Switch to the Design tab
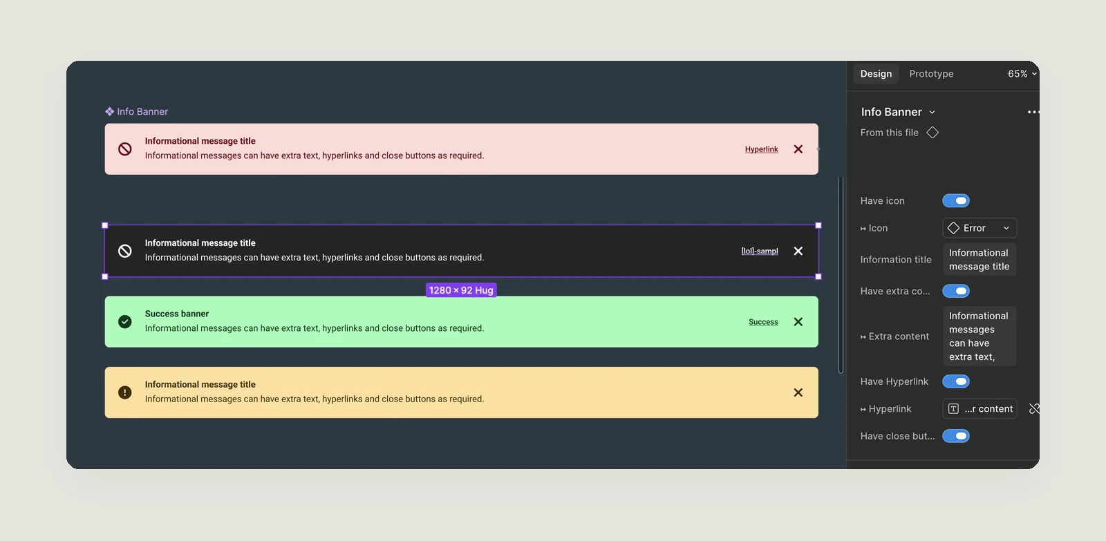The width and height of the screenshot is (1106, 541). pyautogui.click(x=876, y=74)
